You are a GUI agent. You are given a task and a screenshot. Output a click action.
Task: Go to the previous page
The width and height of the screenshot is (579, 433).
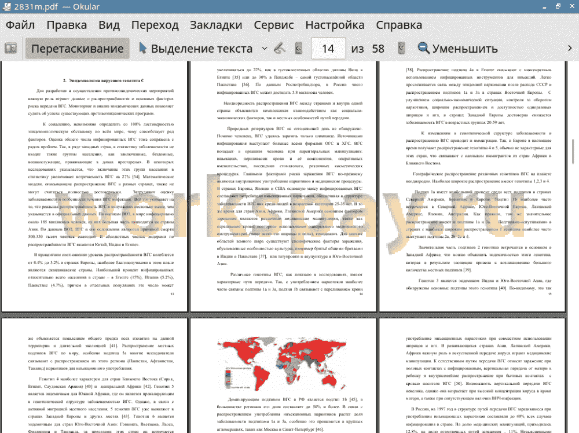[299, 49]
